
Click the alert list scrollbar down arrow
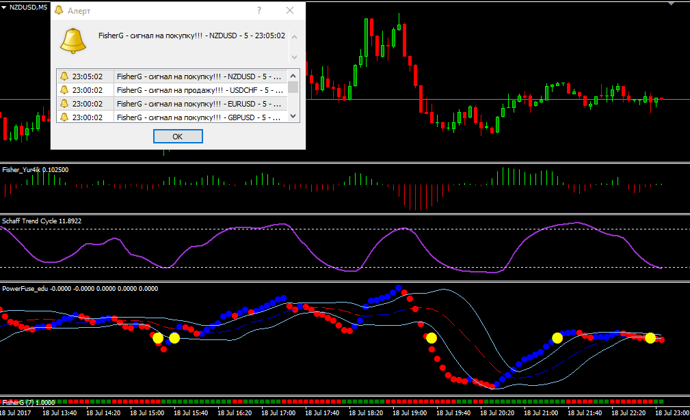[293, 116]
